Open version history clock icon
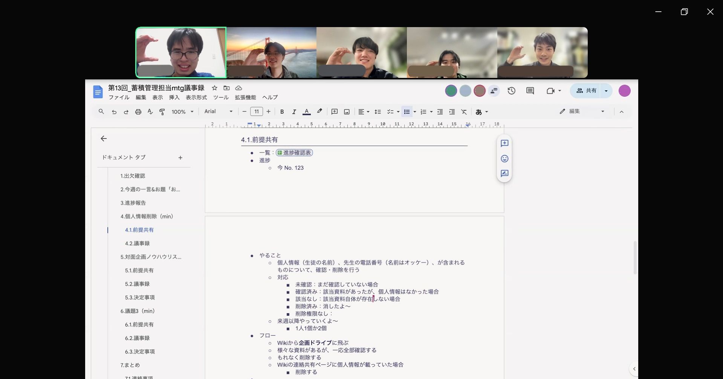723x379 pixels. (511, 91)
